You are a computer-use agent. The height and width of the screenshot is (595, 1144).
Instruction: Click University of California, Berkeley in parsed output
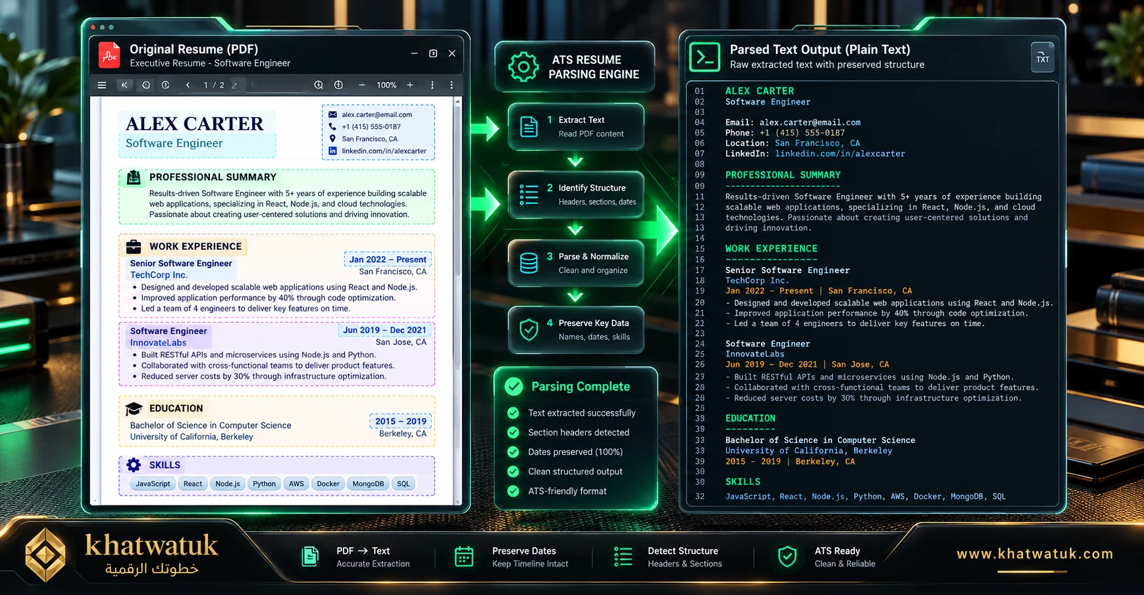click(809, 451)
